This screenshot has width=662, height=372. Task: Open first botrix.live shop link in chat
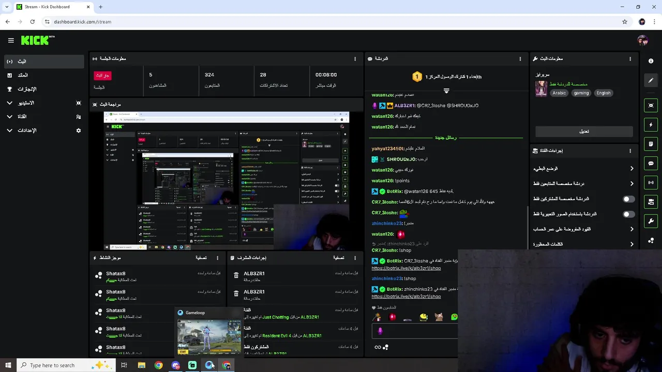406,269
